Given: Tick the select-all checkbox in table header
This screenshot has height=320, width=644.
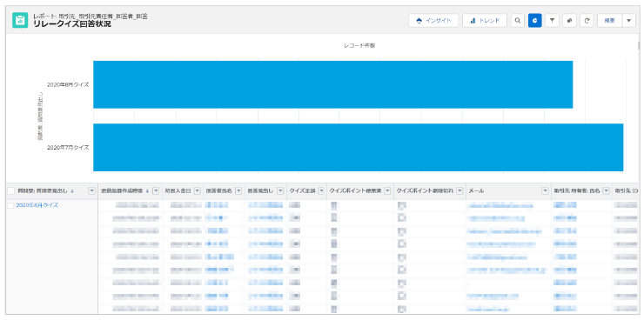Looking at the screenshot, I should point(11,190).
